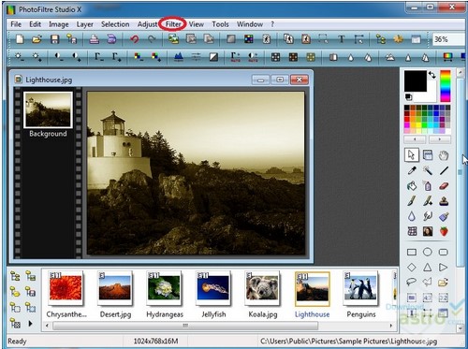Decrease contrast with the Contrast minus icon
The width and height of the screenshot is (468, 349).
[58, 57]
